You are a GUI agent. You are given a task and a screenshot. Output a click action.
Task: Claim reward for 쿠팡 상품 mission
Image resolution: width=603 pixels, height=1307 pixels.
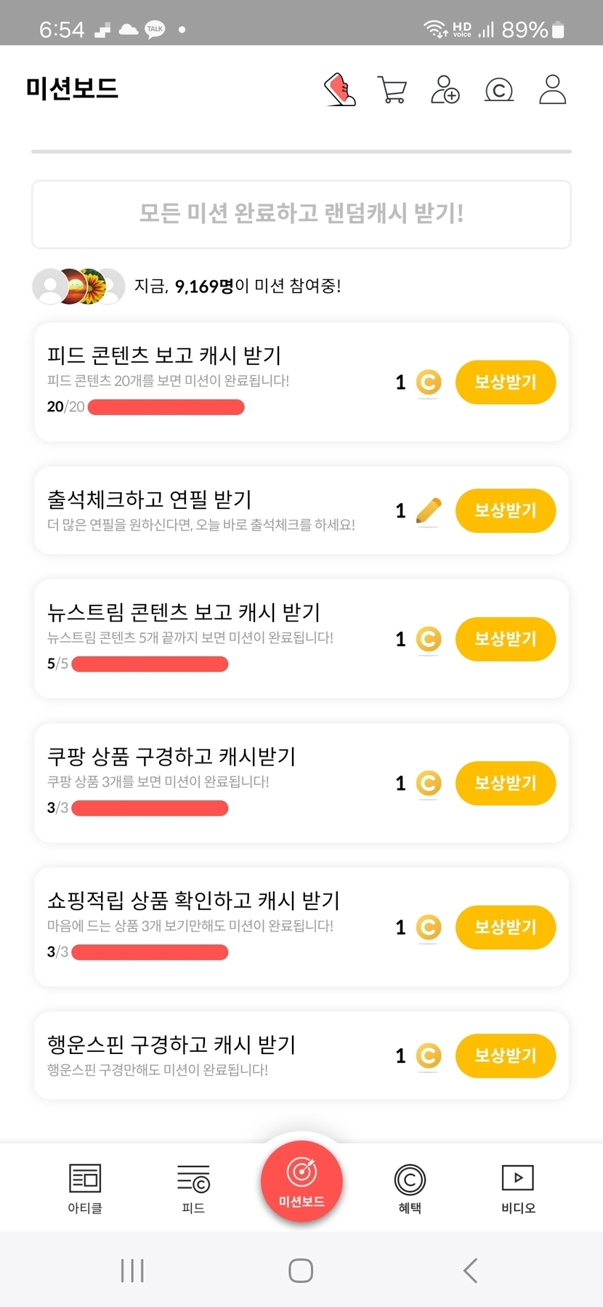pyautogui.click(x=505, y=783)
